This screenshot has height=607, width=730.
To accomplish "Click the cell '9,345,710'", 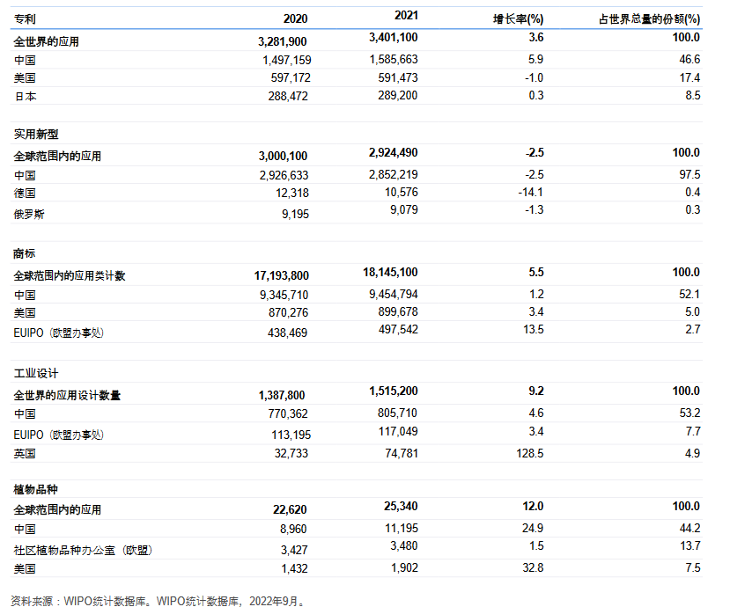I will 284,296.
